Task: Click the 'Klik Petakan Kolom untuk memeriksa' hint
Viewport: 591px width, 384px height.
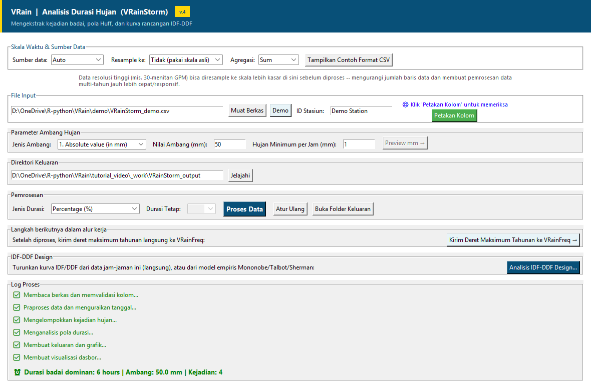Action: coord(459,104)
